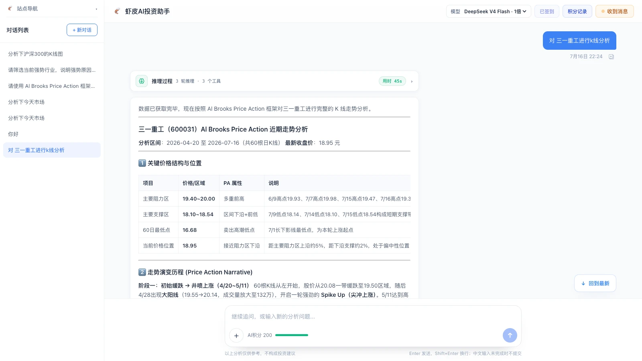Select conversation 对 三一重工进行k线分析 in sidebar
The width and height of the screenshot is (642, 361).
click(x=52, y=150)
